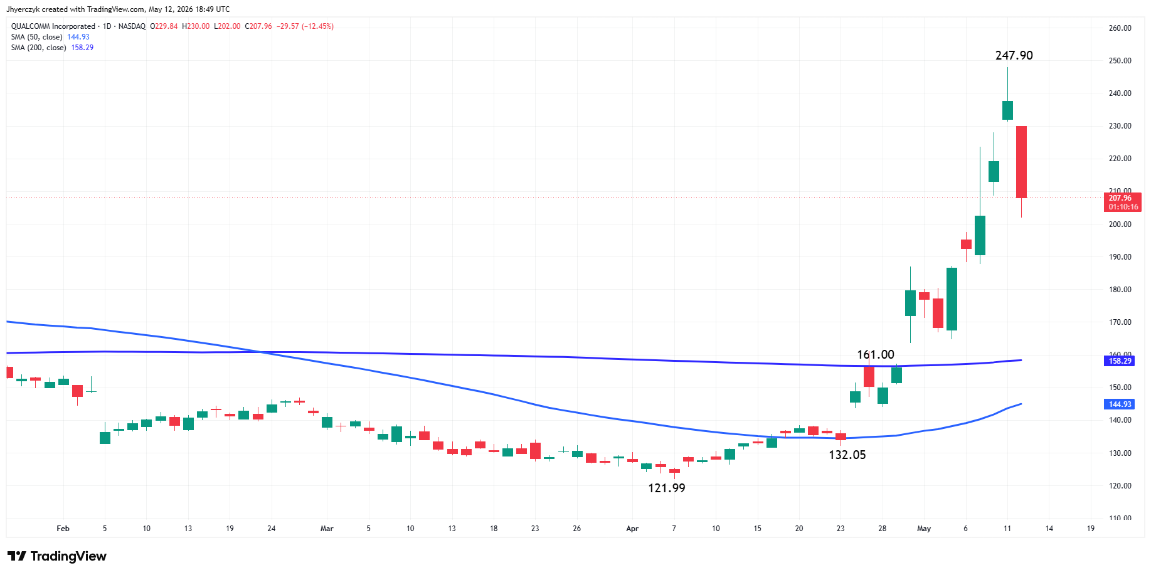Click the blue 144.93 SMA price tag
The height and width of the screenshot is (575, 1151).
tap(1119, 404)
